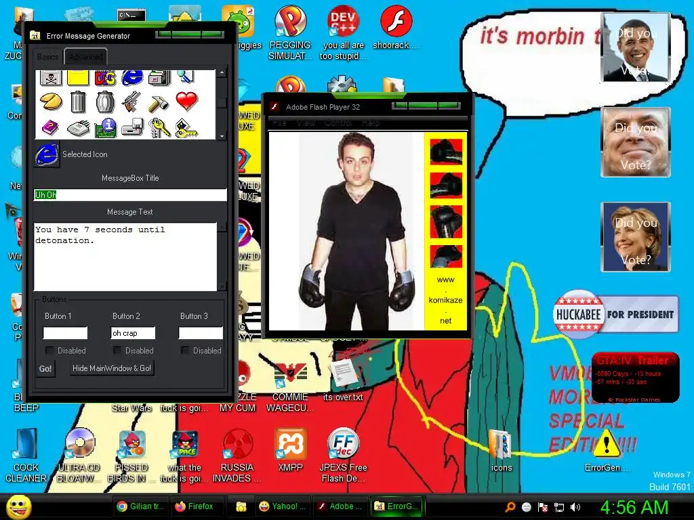
Task: Click the network tray icon
Action: tap(559, 507)
